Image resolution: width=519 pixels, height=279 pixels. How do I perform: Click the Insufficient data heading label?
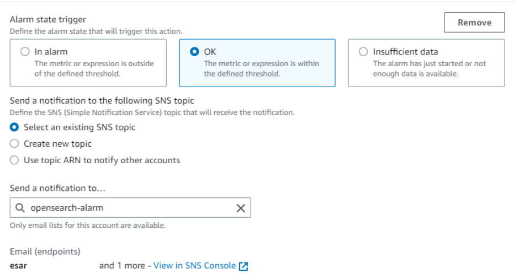(x=405, y=52)
